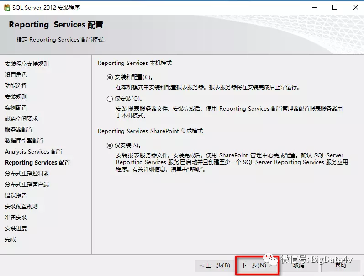
Task: Select the 安装规则 step
Action: click(x=16, y=97)
